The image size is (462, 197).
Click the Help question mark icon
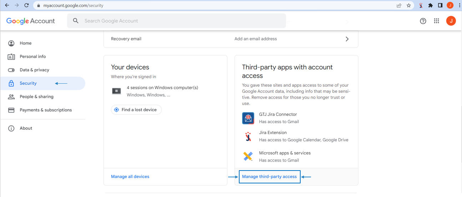point(423,21)
